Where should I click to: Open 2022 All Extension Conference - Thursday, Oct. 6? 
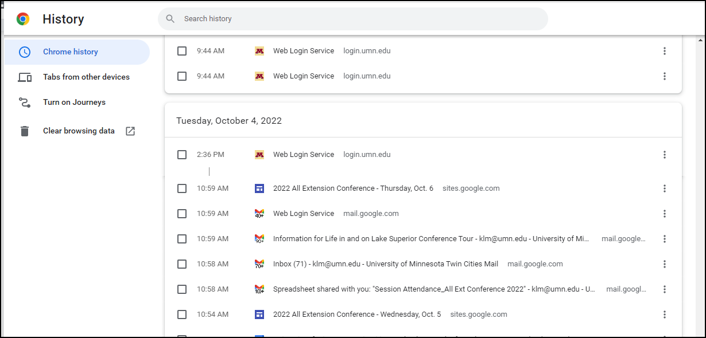click(x=353, y=188)
